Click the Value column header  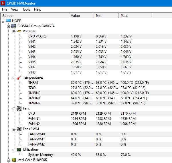81,15
